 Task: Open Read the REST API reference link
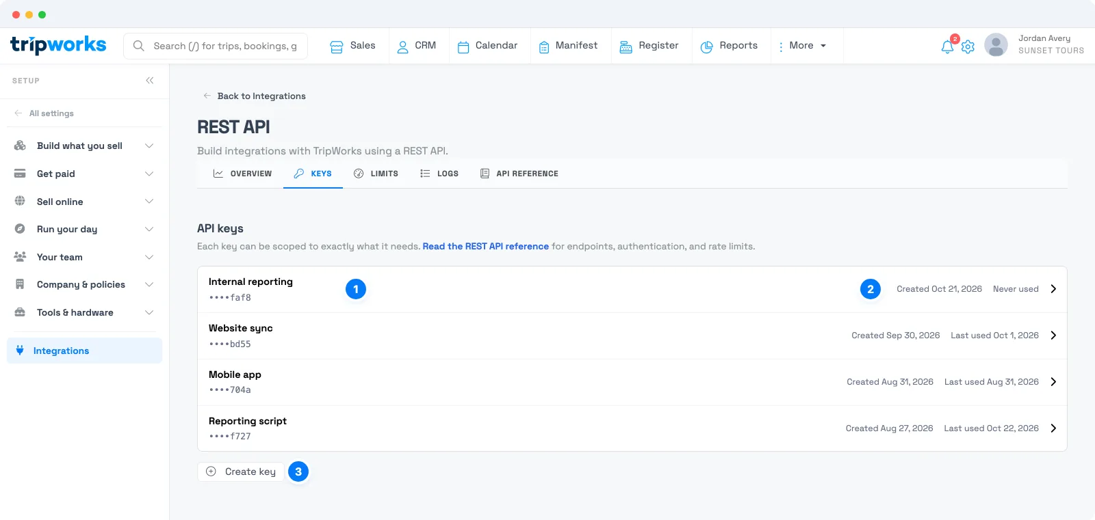(x=486, y=247)
